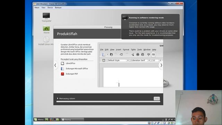Open the Mesin menu in VirtualBox
This screenshot has height=125, width=222.
(x=37, y=8)
